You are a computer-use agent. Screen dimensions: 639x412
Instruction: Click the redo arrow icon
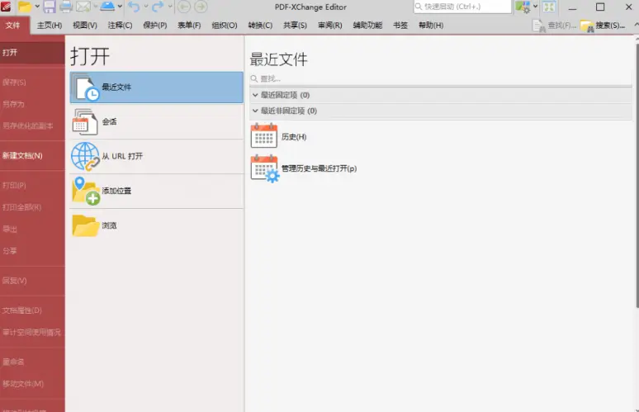click(158, 7)
